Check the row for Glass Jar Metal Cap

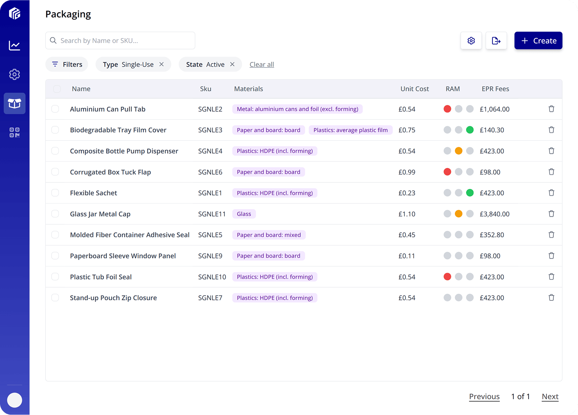(55, 213)
